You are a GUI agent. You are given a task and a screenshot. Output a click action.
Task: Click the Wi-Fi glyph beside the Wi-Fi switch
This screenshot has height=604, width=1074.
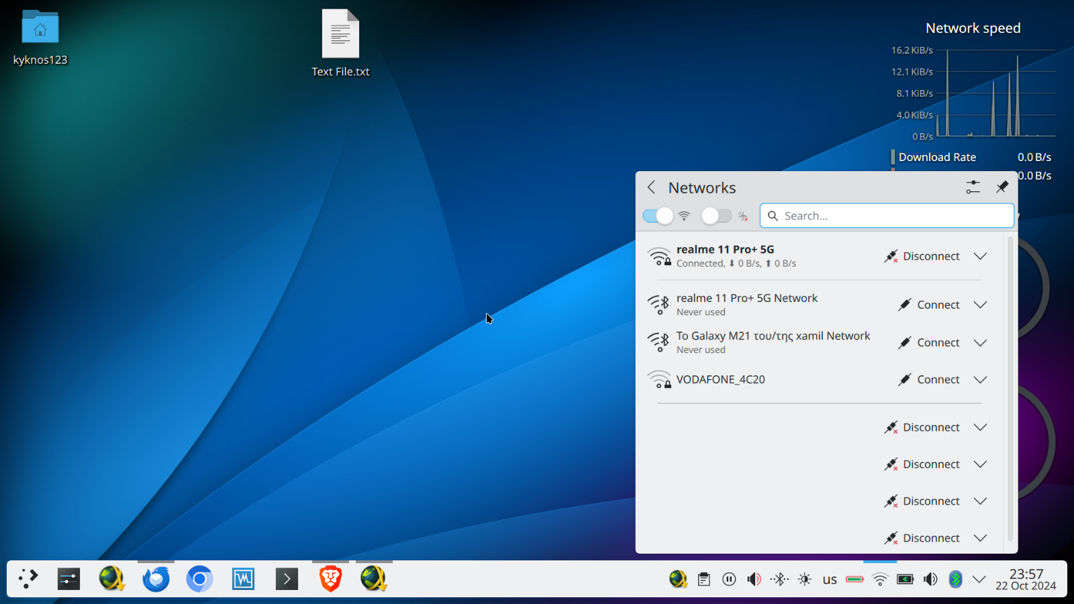pos(684,216)
